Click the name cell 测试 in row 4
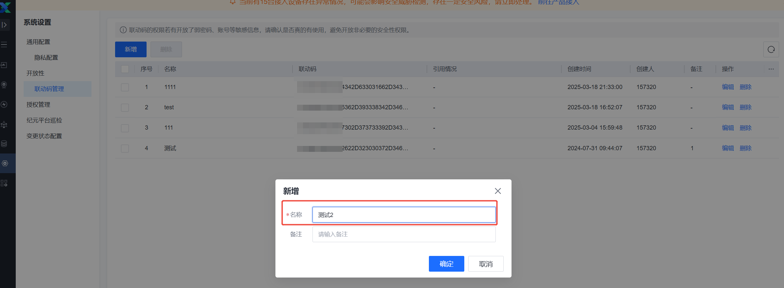This screenshot has width=784, height=288. (170, 148)
